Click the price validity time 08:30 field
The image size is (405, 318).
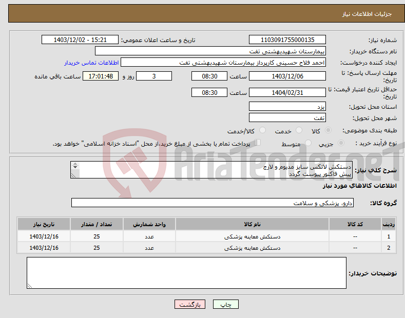(209, 92)
